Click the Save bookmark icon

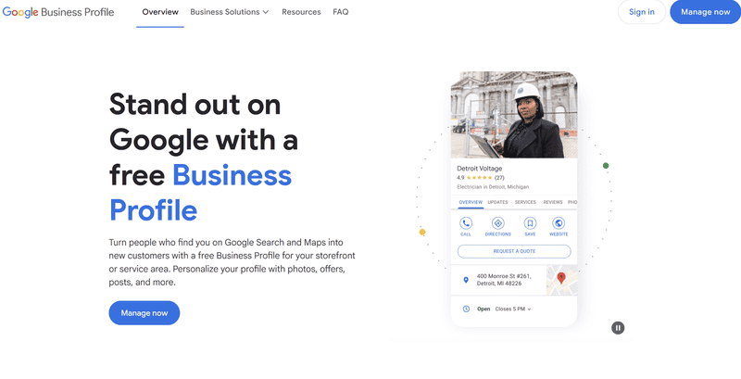(x=530, y=223)
